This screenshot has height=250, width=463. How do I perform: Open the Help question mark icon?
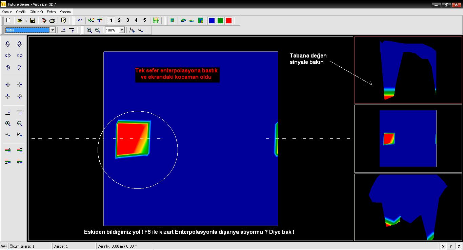pos(63,20)
